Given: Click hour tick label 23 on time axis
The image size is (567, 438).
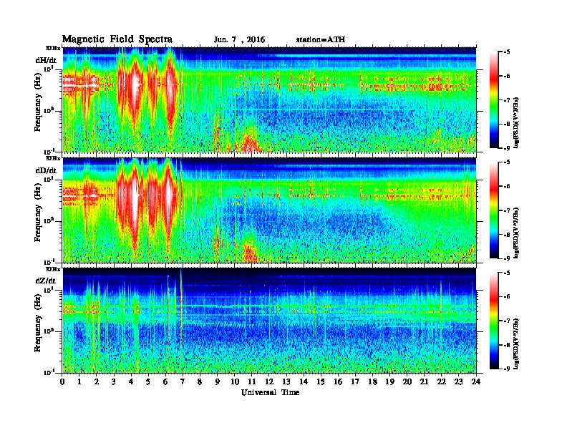Looking at the screenshot, I should [458, 381].
